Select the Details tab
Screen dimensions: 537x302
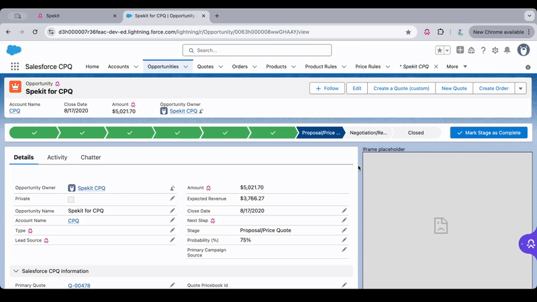click(x=23, y=157)
